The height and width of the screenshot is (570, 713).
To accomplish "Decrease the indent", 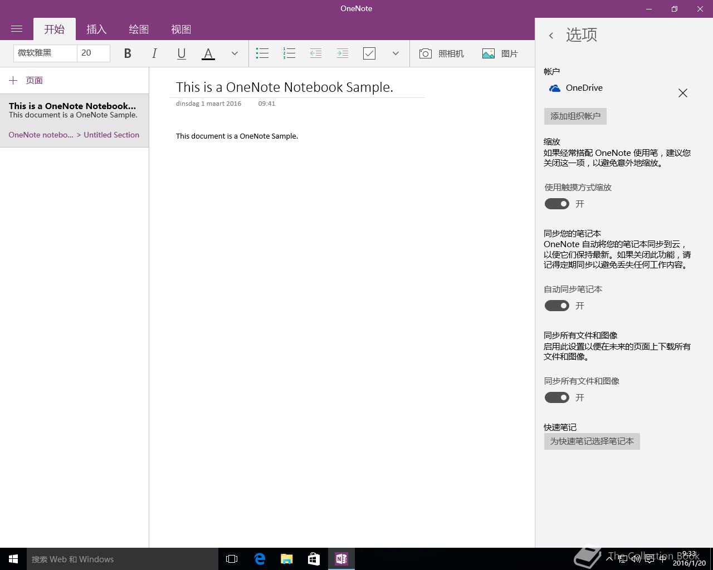I will tap(316, 53).
